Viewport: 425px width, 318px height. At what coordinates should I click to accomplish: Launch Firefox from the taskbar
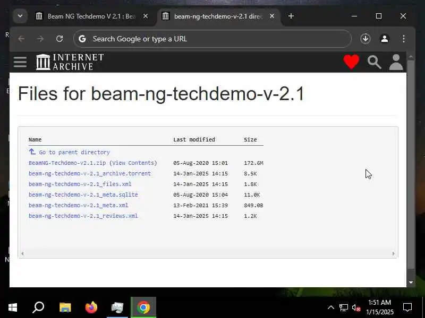pos(91,307)
